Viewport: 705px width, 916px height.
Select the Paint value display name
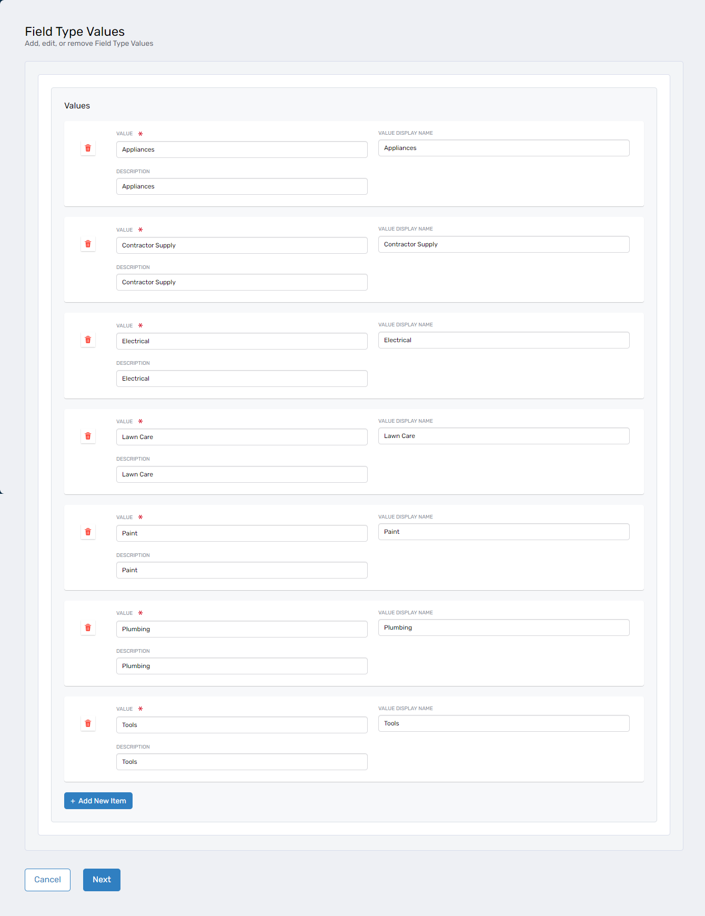(x=503, y=532)
